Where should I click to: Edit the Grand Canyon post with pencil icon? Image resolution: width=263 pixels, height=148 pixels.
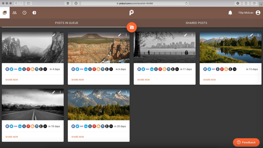(x=120, y=35)
